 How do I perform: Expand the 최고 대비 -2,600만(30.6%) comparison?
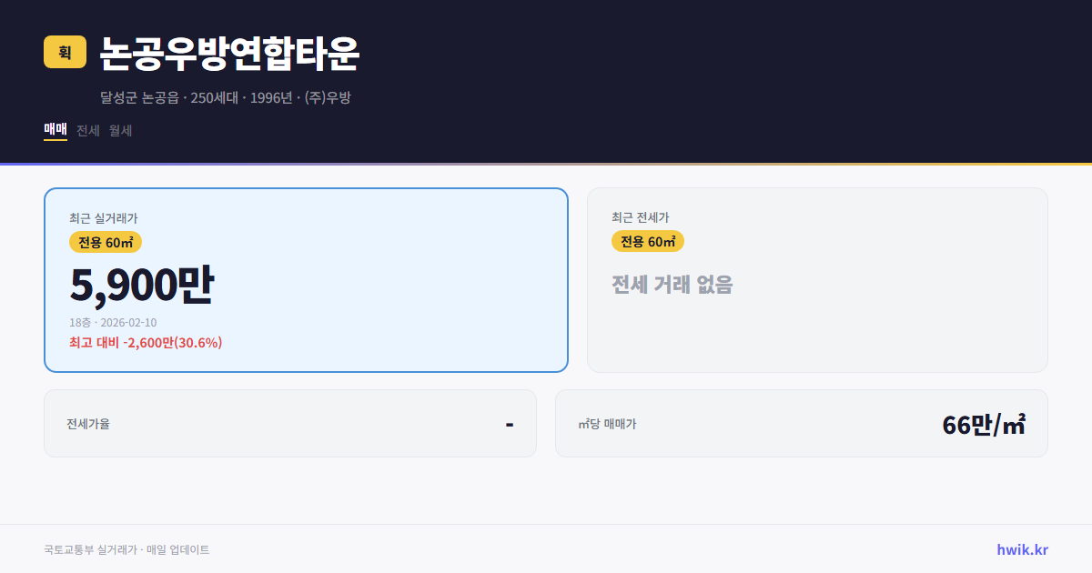(x=146, y=343)
